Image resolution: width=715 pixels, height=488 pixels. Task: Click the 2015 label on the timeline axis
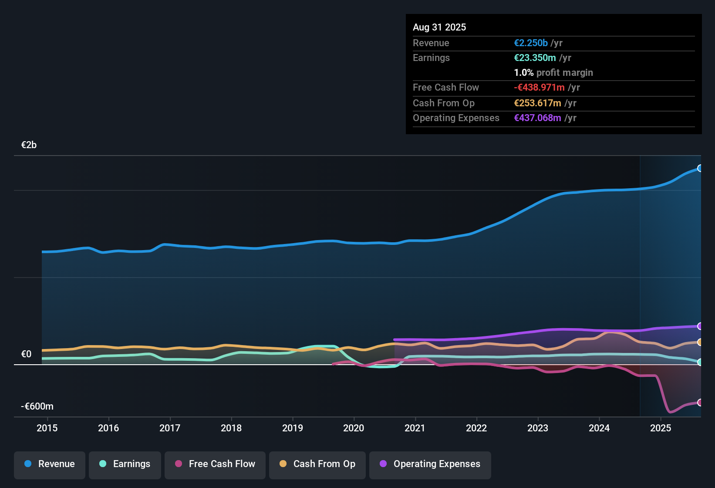click(47, 428)
